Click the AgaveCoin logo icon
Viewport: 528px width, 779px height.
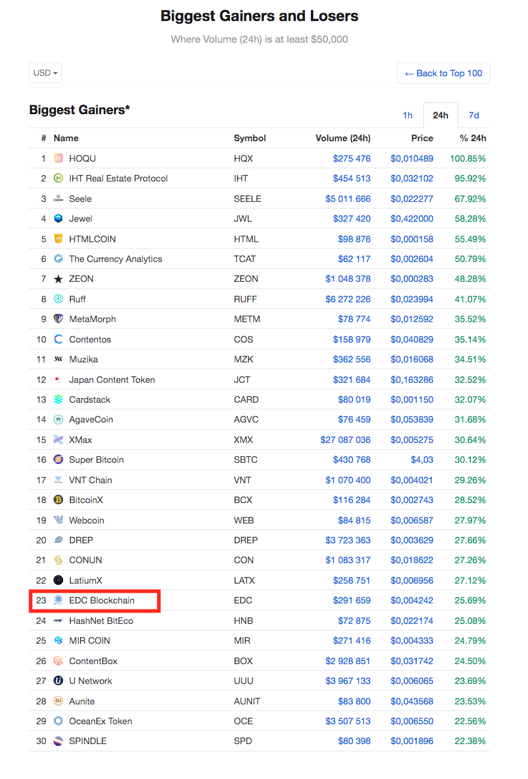[58, 420]
